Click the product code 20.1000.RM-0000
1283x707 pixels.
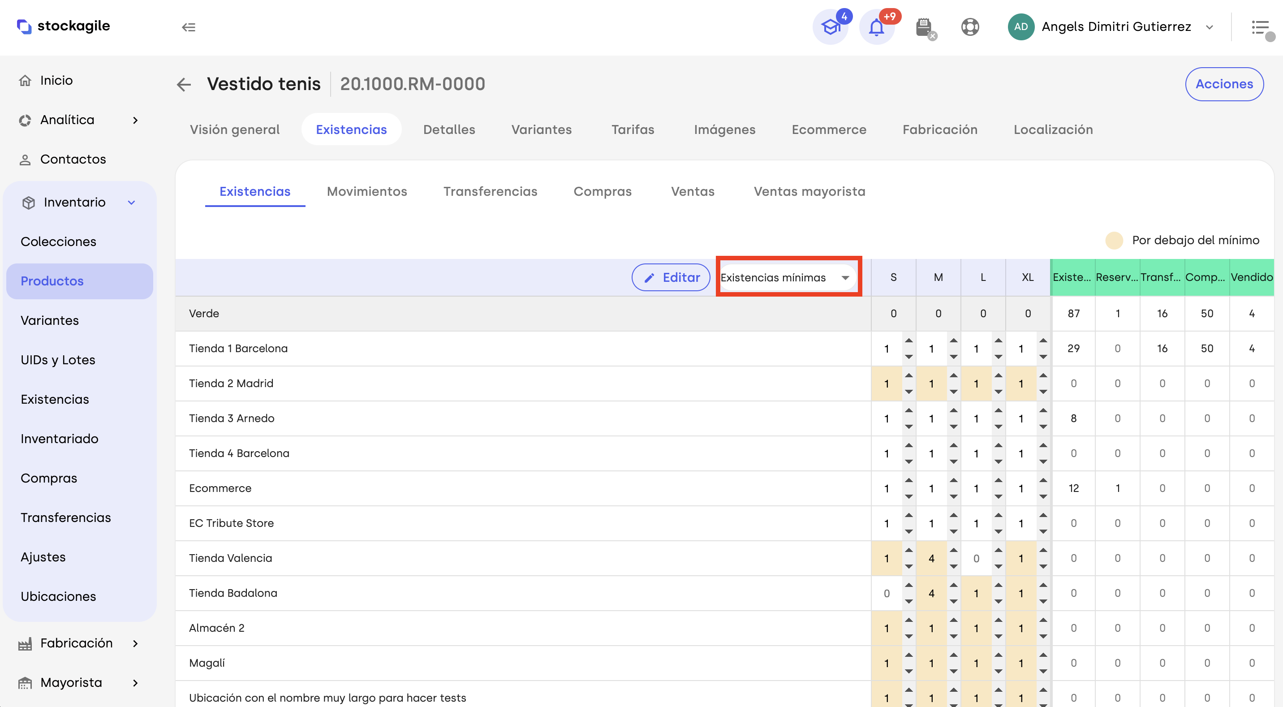coord(413,84)
